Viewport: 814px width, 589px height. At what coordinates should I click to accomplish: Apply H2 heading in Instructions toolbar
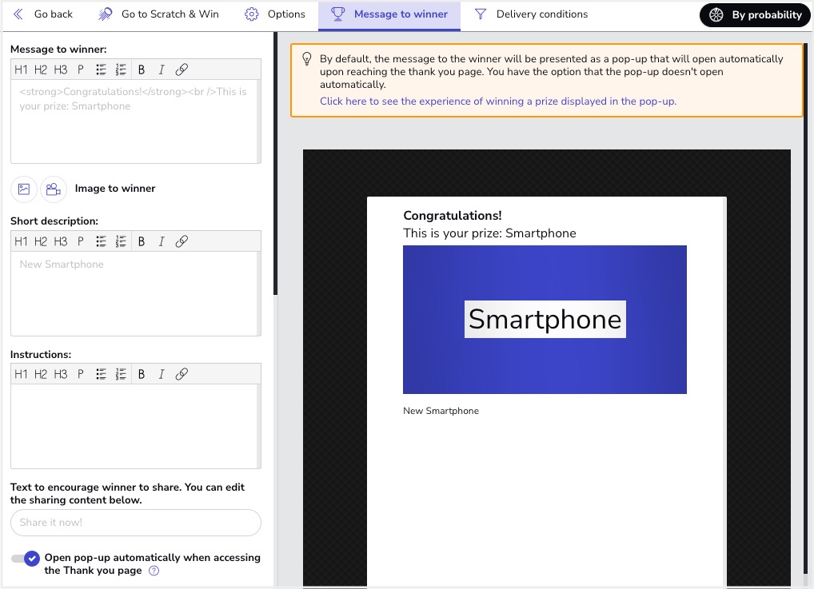[41, 374]
